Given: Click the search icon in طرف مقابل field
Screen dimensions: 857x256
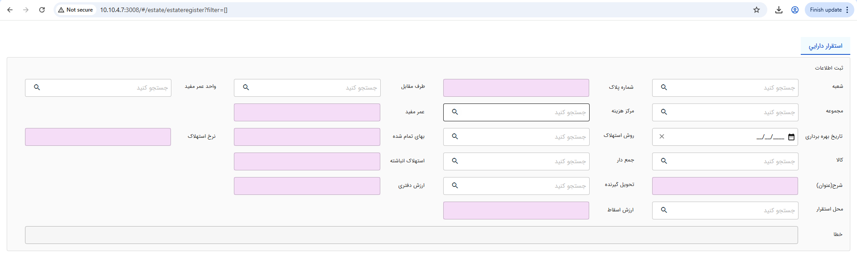Looking at the screenshot, I should (x=246, y=87).
